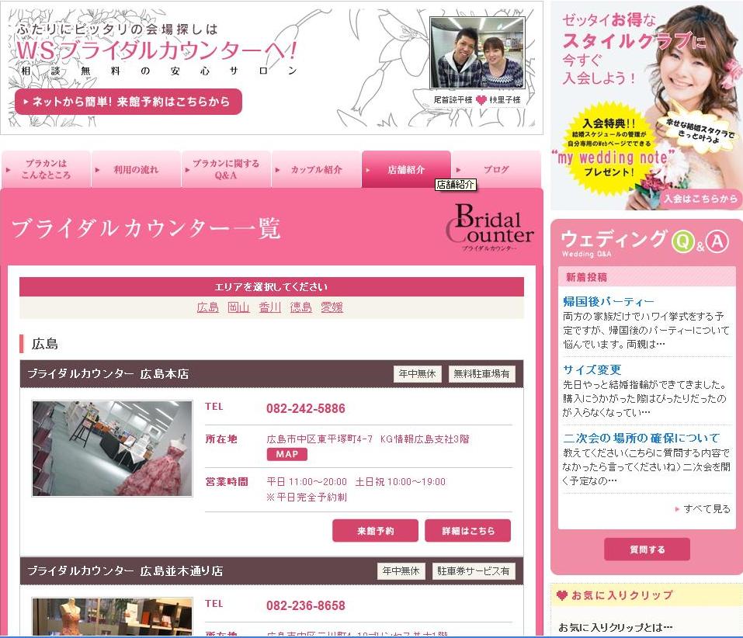Open the ブラカンに関するQ&A tab

tap(226, 169)
